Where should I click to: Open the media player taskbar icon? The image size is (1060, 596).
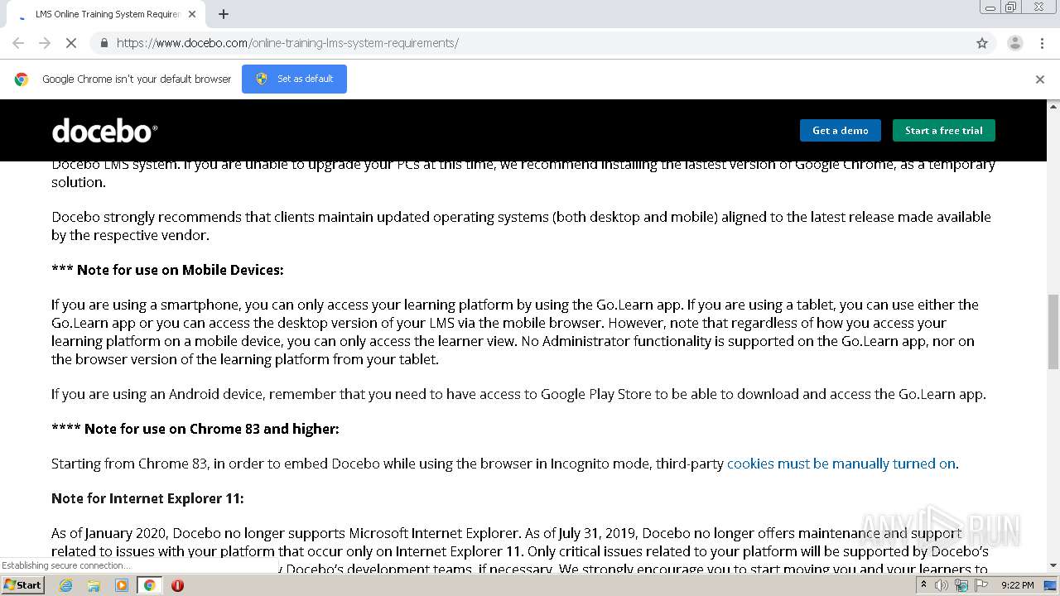122,585
